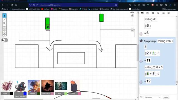Screen dimensions: 178x100
Task: Toggle the browser sidebar icon
Action: [x=144, y=5]
